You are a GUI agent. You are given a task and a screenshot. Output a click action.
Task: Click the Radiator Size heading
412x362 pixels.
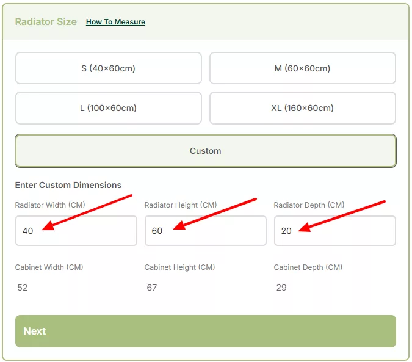[x=46, y=22]
